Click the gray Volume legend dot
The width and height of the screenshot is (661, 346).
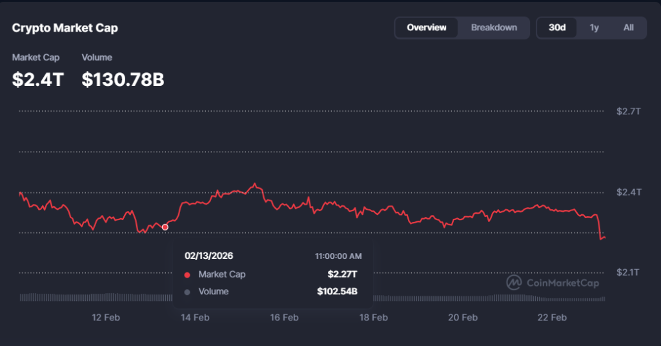point(187,292)
